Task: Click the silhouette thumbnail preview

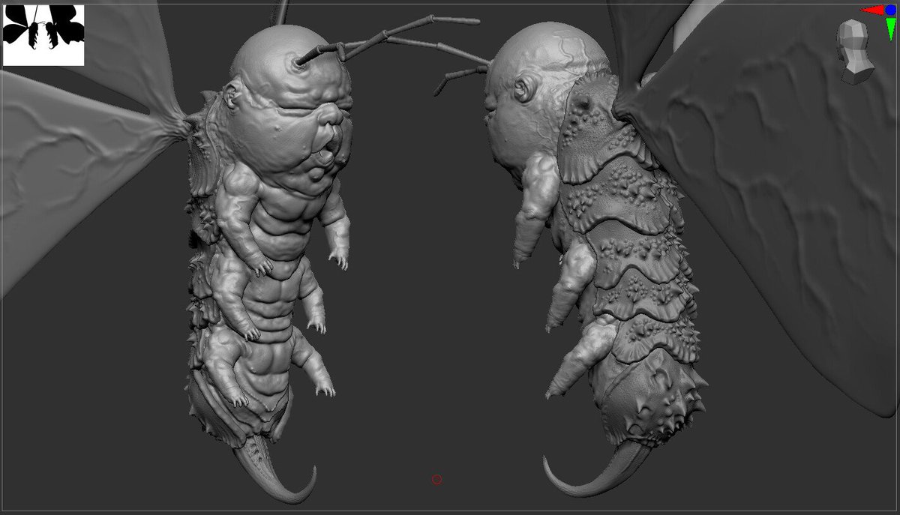Action: [43, 35]
